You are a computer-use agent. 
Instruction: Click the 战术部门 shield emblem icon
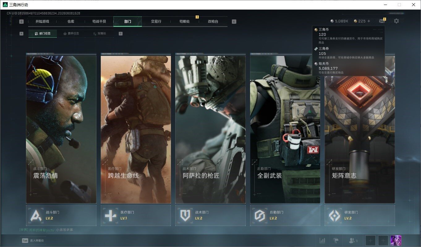(x=185, y=215)
